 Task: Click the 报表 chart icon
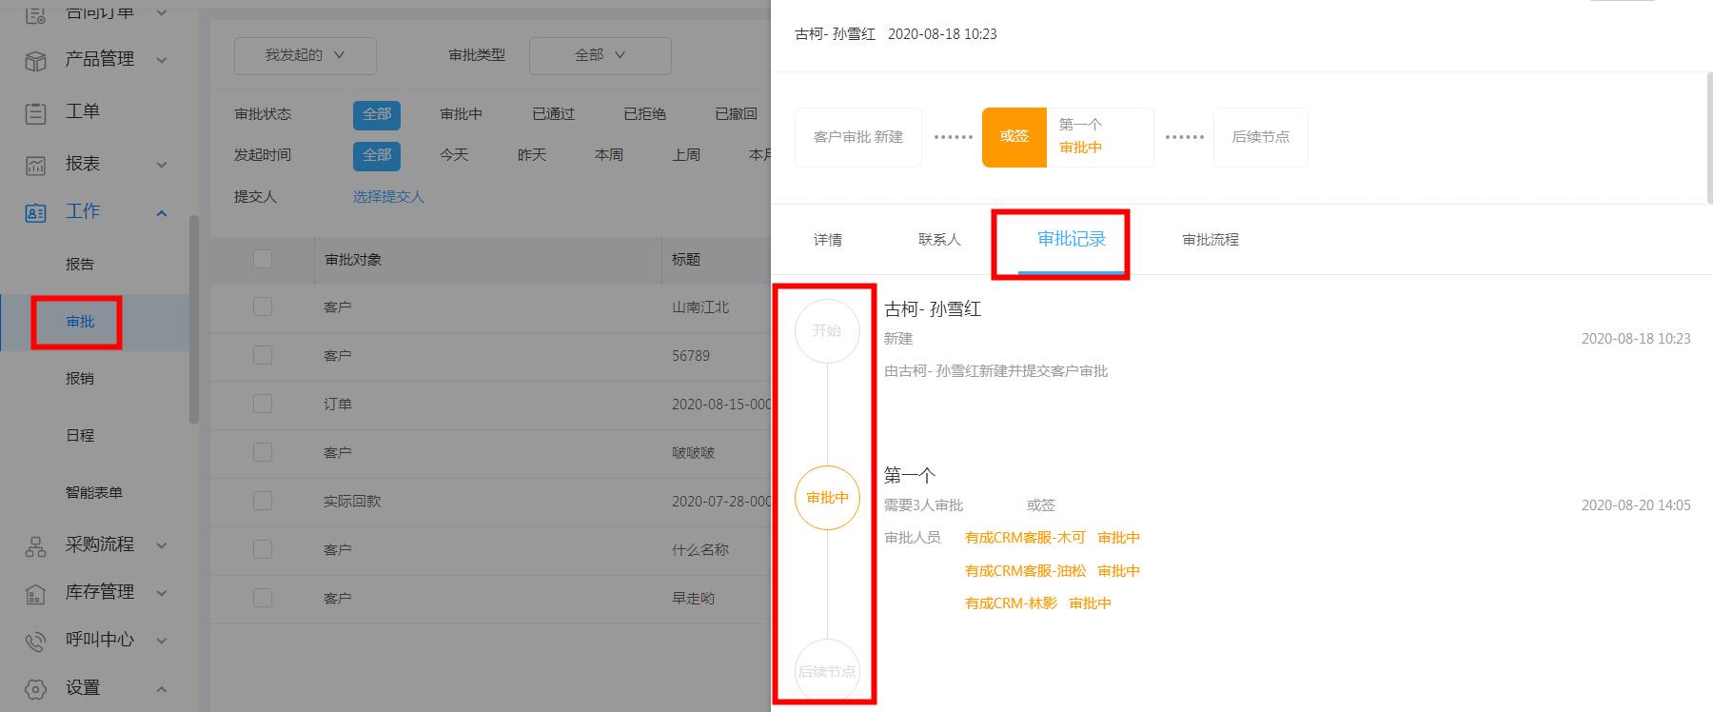(35, 166)
